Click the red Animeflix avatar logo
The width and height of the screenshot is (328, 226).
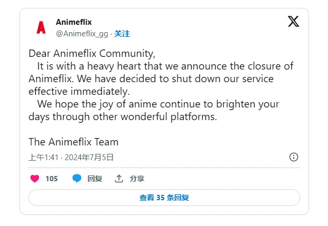pos(41,28)
